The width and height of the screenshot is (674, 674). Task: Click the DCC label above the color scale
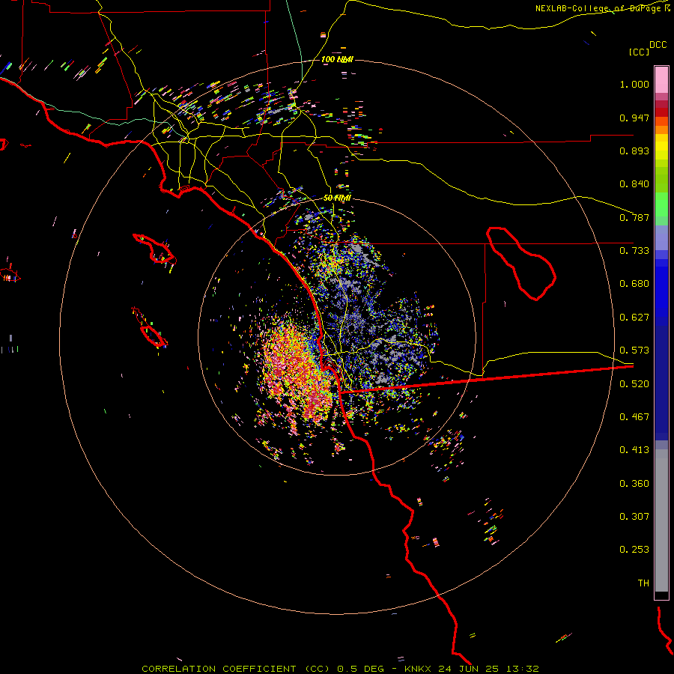point(658,45)
